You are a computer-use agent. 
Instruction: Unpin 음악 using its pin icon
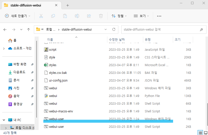[x=32, y=96]
